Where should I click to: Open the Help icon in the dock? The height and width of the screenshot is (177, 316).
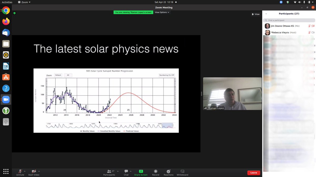(x=6, y=88)
